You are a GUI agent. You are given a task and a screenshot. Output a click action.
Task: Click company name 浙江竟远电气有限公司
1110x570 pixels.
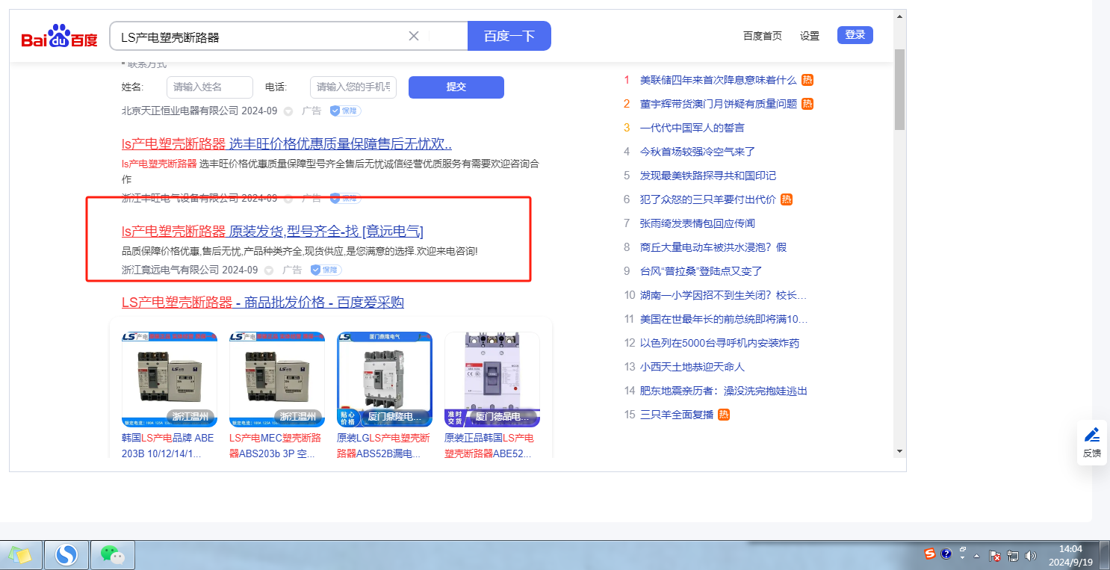170,270
